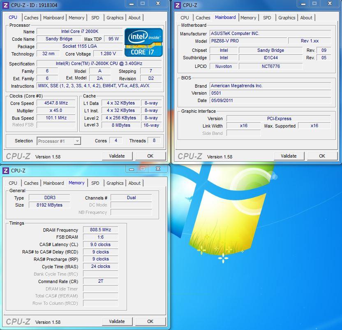Click the 1.280 V core voltage value

click(108, 54)
